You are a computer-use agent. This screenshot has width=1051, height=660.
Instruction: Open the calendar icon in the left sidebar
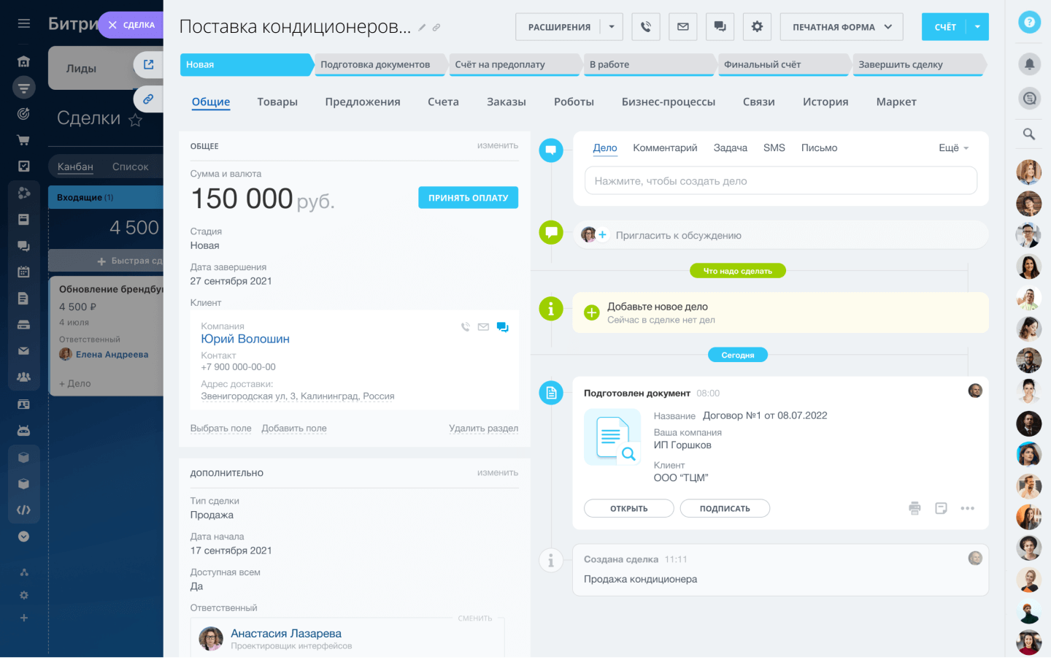click(24, 271)
